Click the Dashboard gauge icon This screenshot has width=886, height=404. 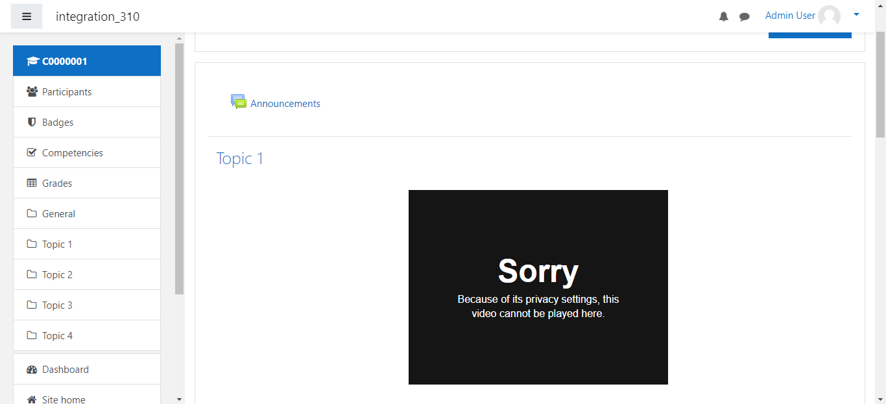pos(32,370)
